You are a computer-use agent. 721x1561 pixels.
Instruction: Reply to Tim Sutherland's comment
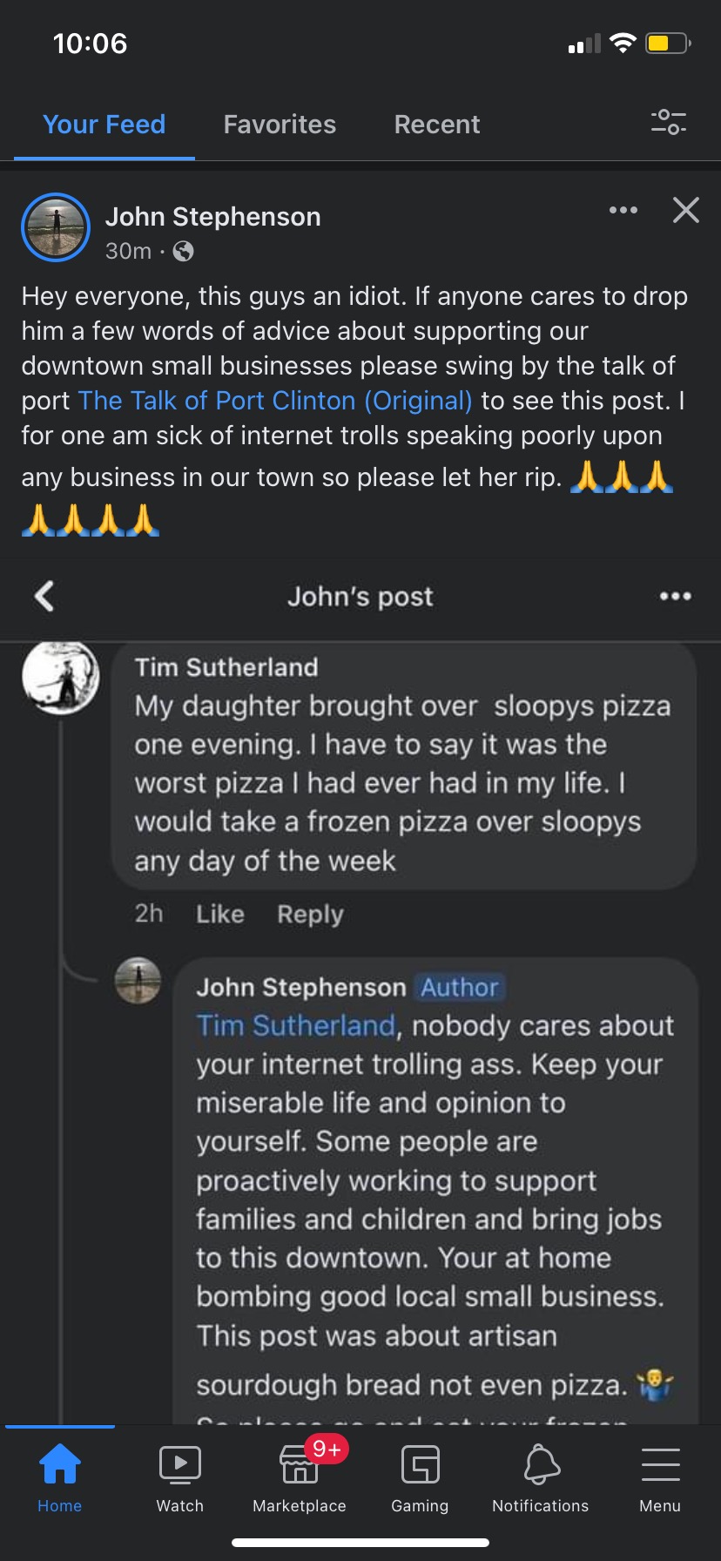pyautogui.click(x=310, y=914)
